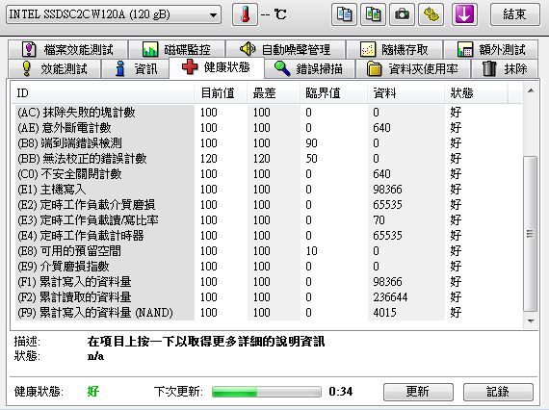Open the 自動噪聲管理 tab
Viewport: 549px width, 410px height.
(285, 49)
